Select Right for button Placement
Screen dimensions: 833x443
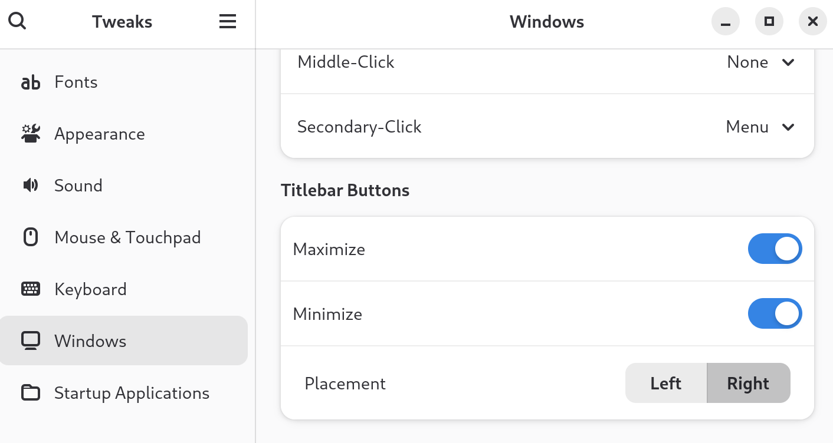748,383
